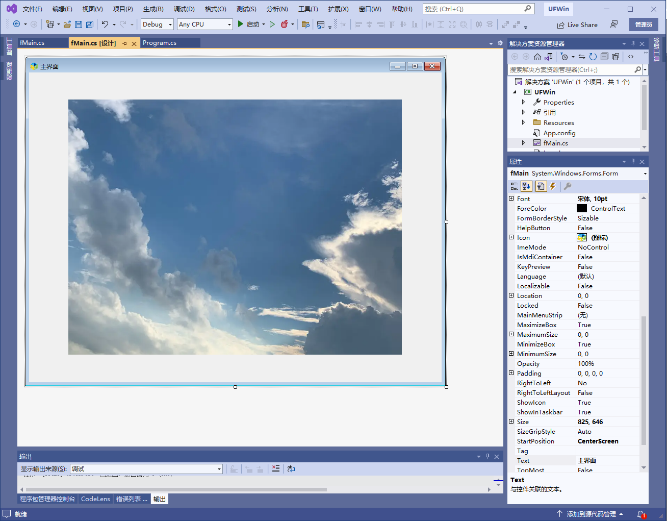Click the New Project toolbar icon
667x521 pixels.
[x=50, y=24]
